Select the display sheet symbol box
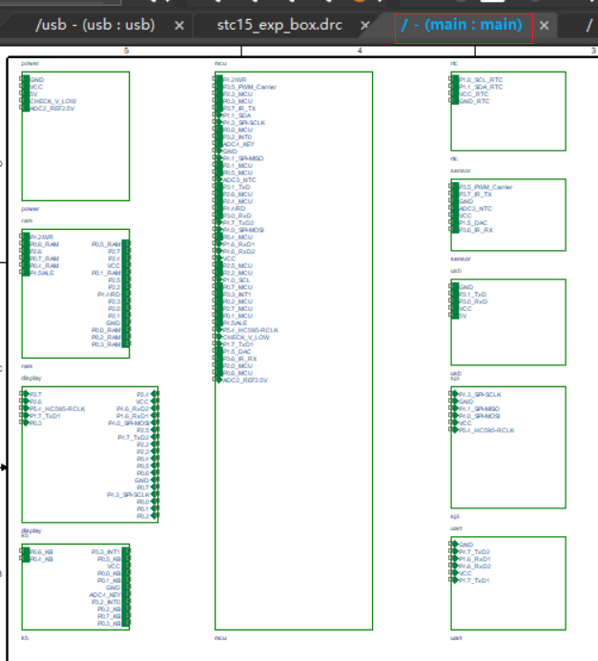This screenshot has height=661, width=598. tap(91, 454)
